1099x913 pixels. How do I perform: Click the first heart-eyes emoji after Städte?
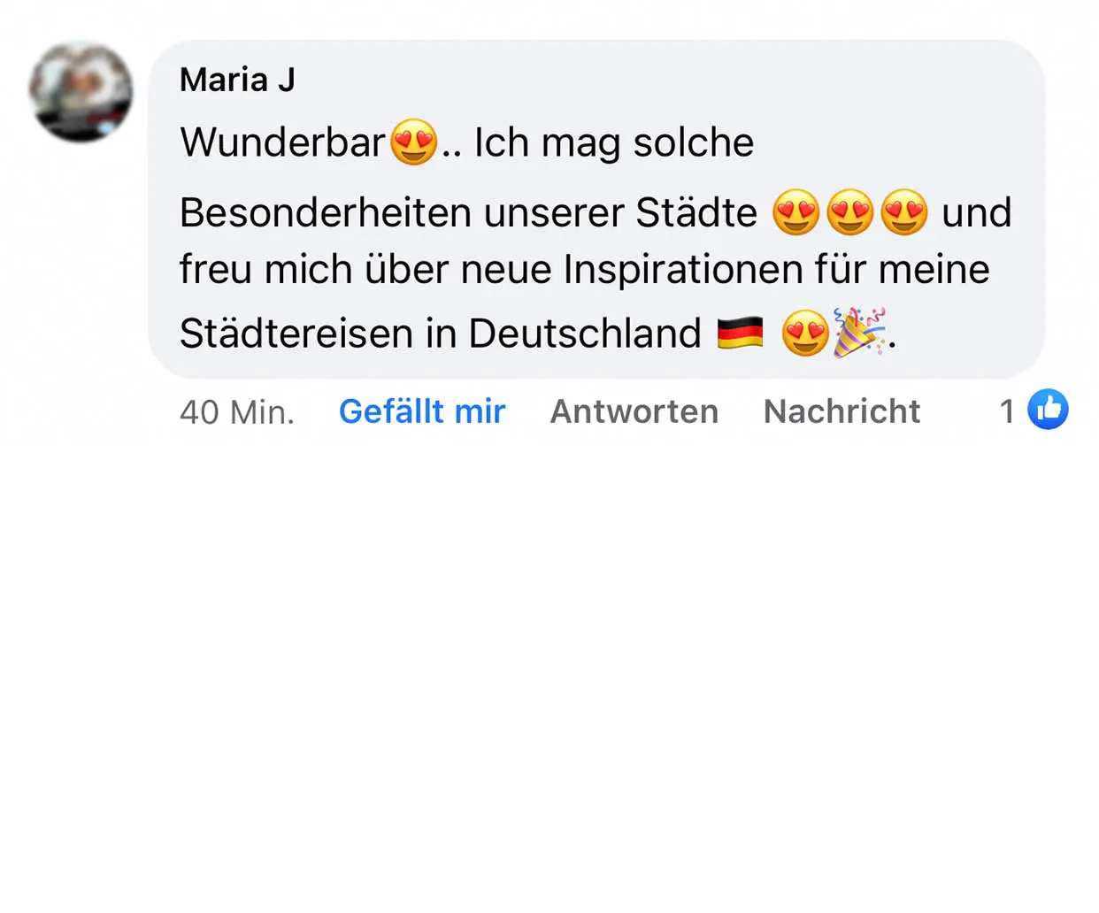[797, 212]
